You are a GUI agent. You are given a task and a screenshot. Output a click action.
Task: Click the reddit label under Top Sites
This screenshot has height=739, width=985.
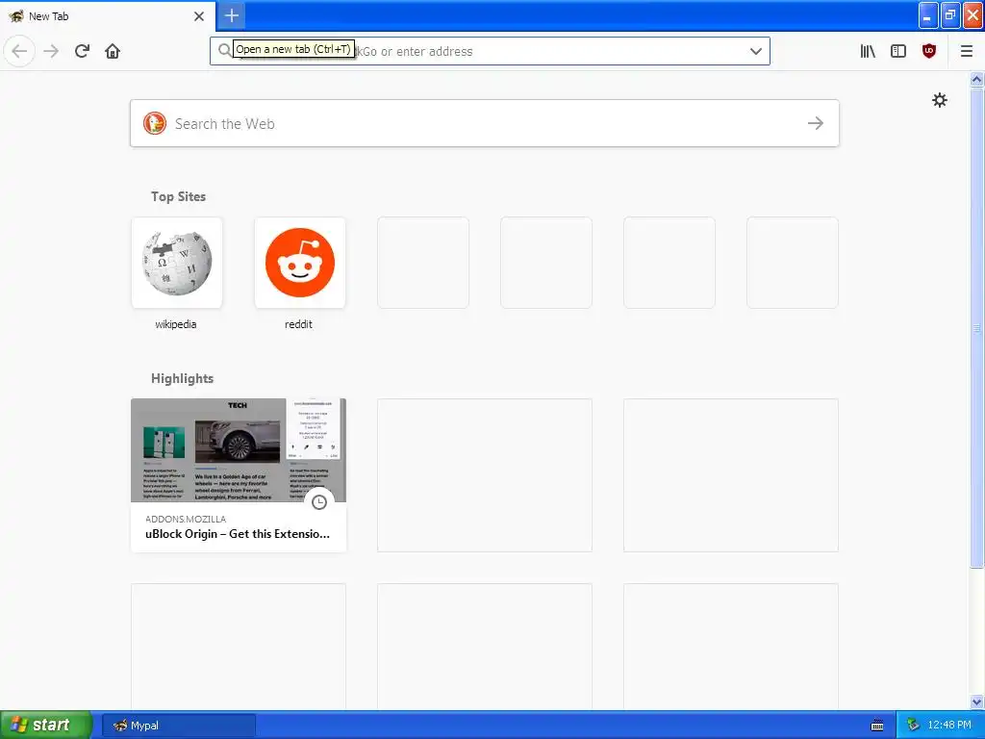coord(298,324)
